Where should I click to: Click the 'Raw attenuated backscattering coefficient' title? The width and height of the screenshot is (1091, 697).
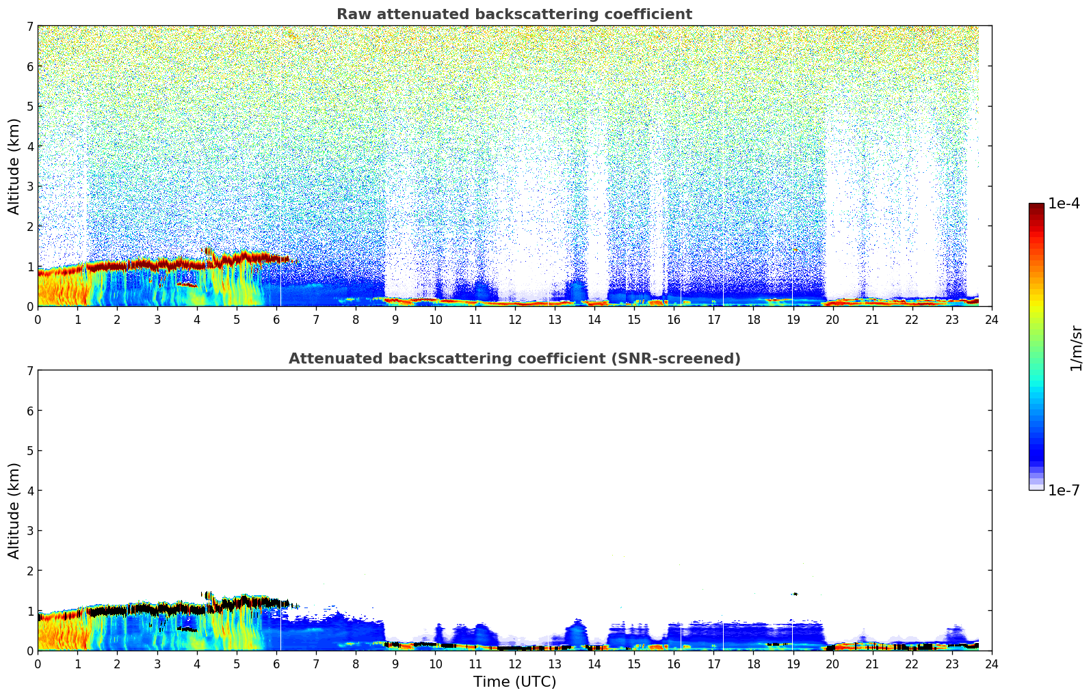pyautogui.click(x=514, y=14)
